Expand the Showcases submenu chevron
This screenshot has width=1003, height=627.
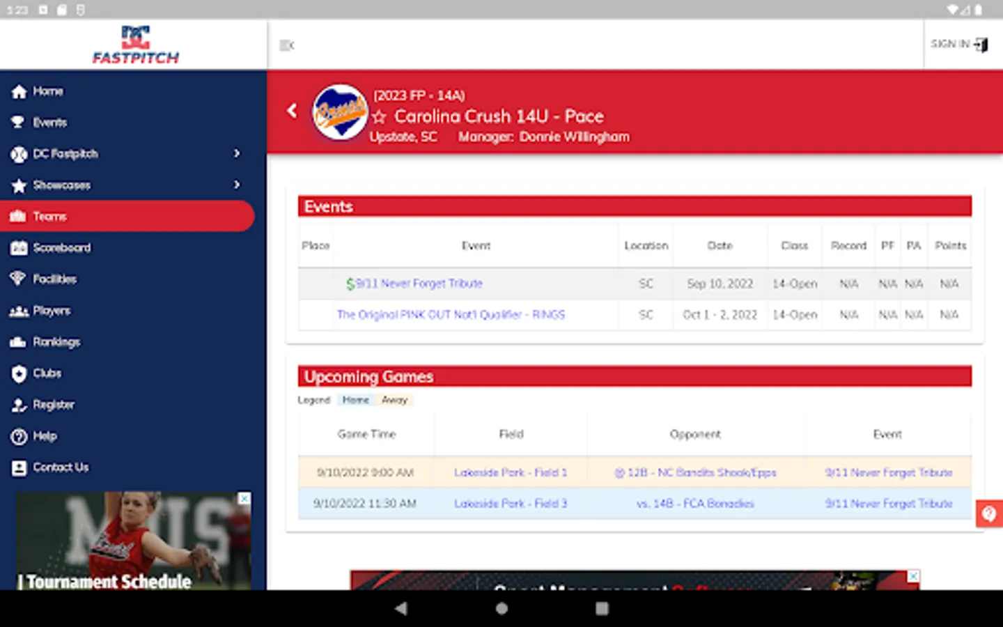click(x=237, y=185)
